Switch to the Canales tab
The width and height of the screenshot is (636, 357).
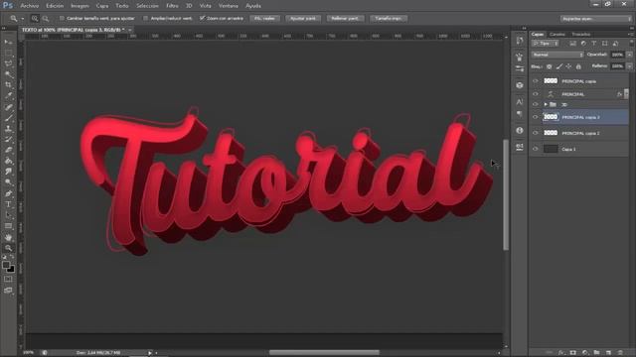[556, 35]
